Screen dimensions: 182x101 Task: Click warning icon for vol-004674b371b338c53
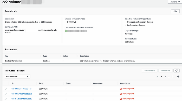coord(121,94)
